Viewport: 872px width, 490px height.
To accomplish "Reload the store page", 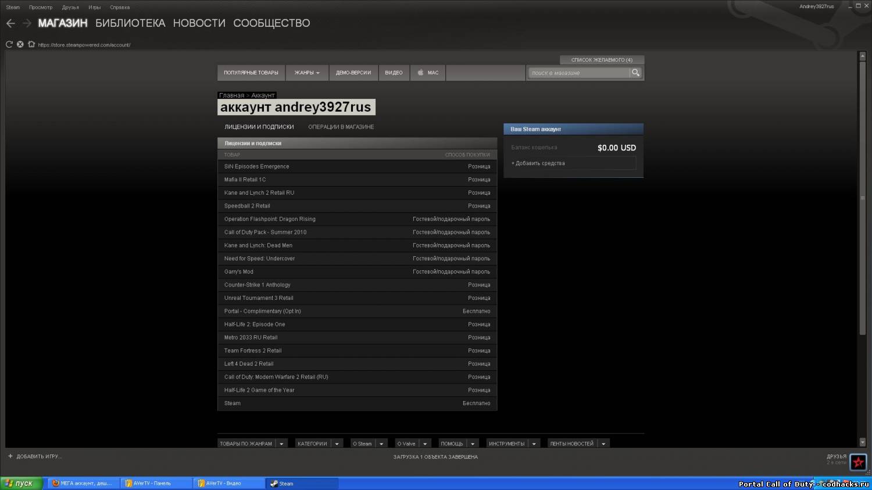I will point(9,44).
